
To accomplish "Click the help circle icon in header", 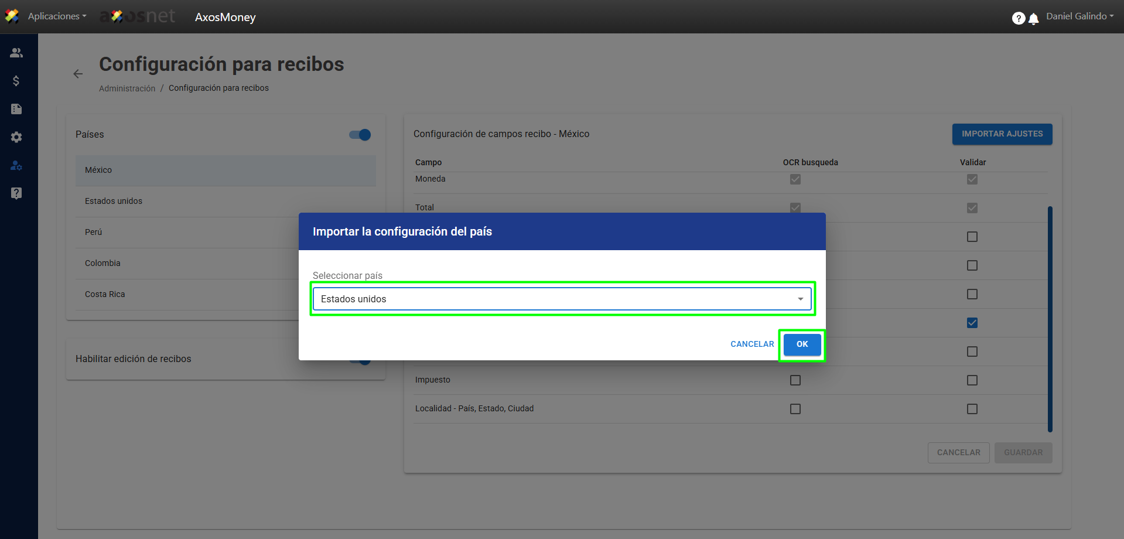I will [1019, 19].
